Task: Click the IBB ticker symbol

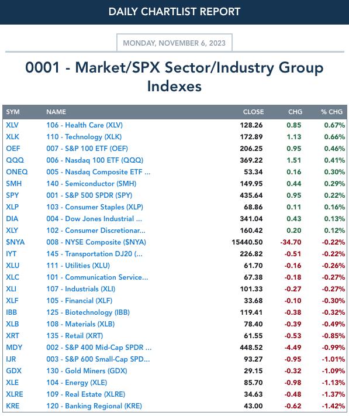Action: (x=11, y=312)
